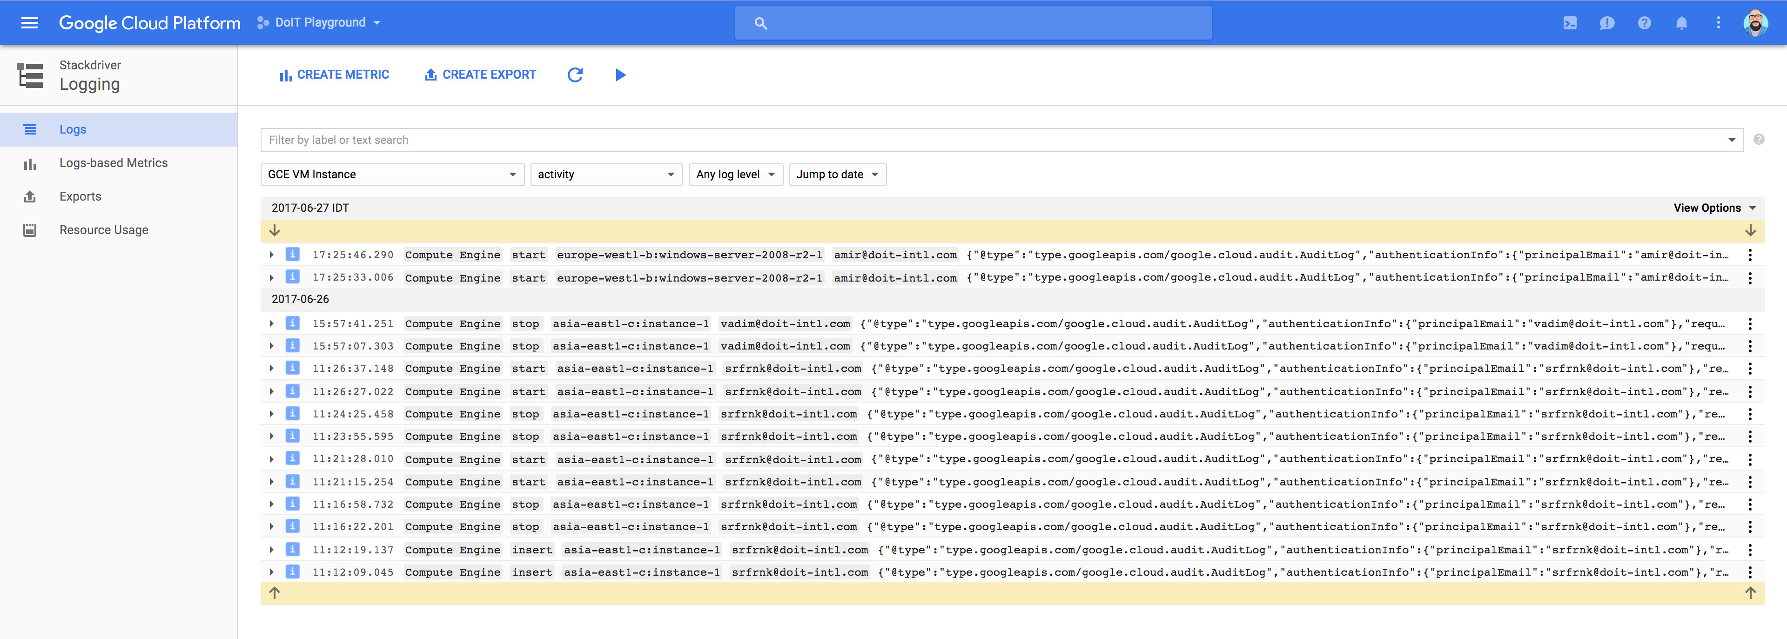Expand the 11:26:37.148 log entry
This screenshot has width=1787, height=639.
pyautogui.click(x=272, y=369)
